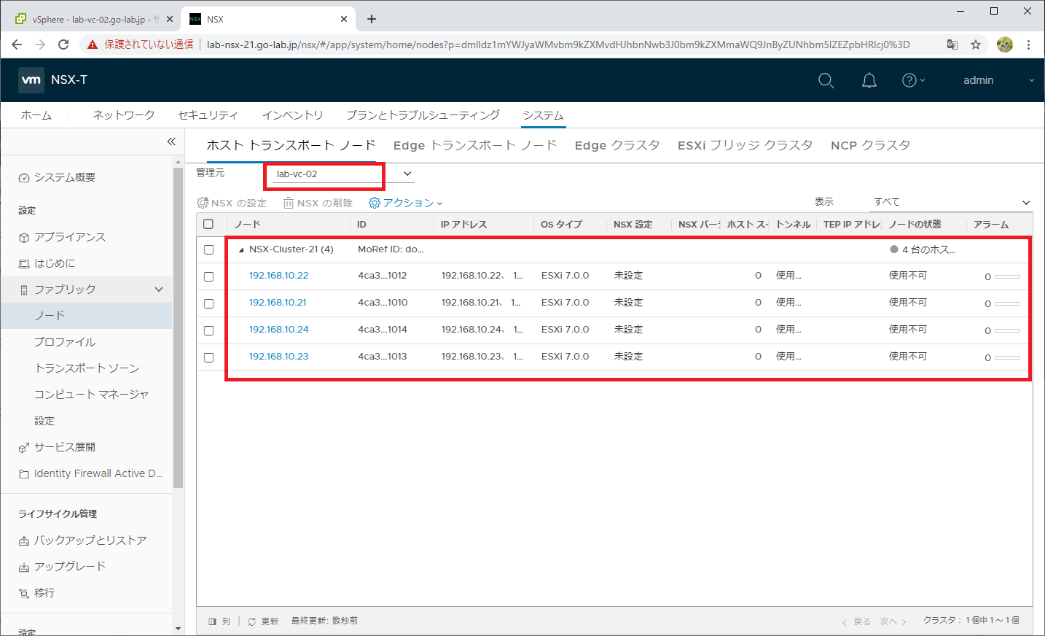Select コンピュート マネージャ in the sidebar
The height and width of the screenshot is (636, 1045).
pyautogui.click(x=91, y=395)
